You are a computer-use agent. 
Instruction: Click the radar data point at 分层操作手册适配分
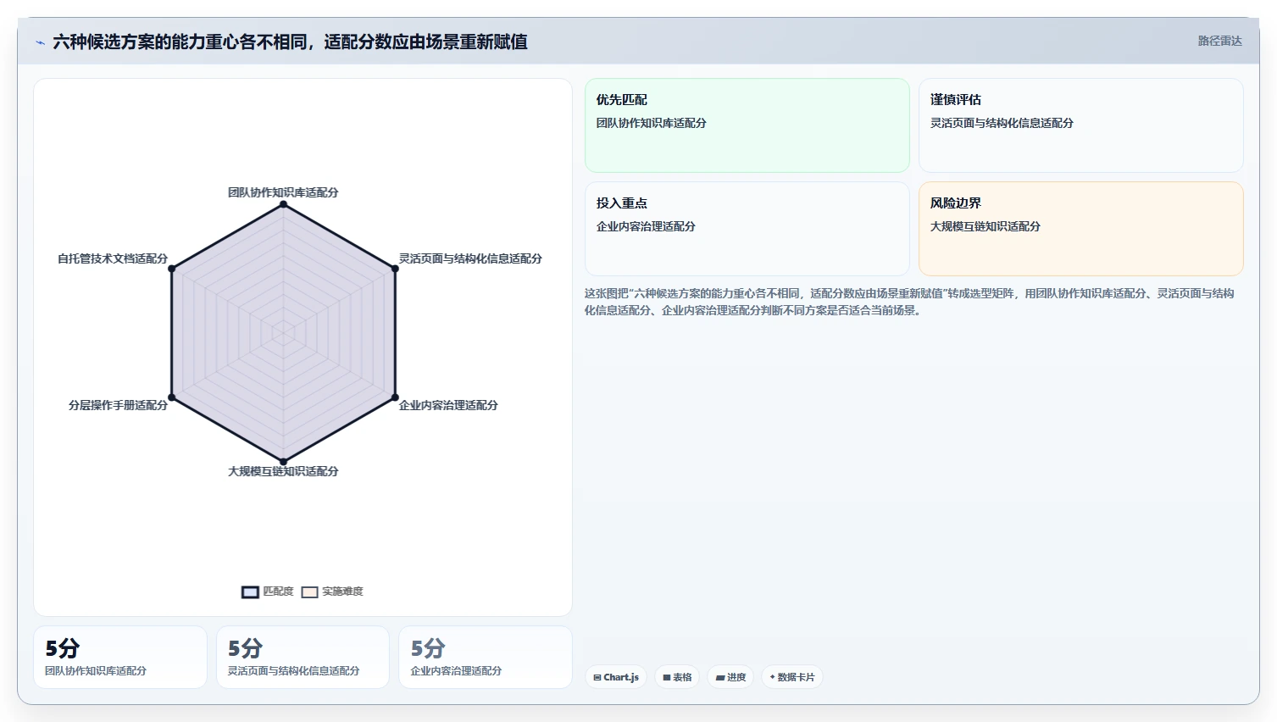click(172, 397)
